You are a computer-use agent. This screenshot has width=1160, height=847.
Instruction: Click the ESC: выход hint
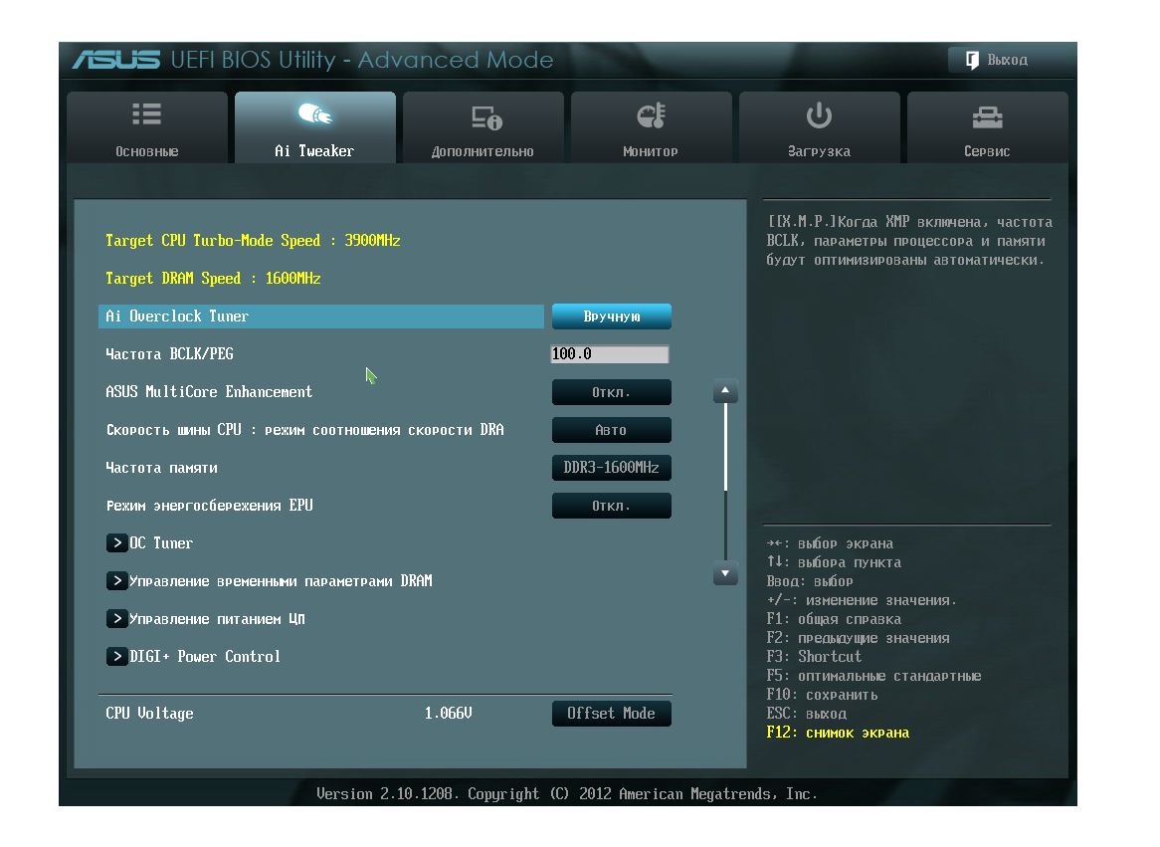point(807,713)
